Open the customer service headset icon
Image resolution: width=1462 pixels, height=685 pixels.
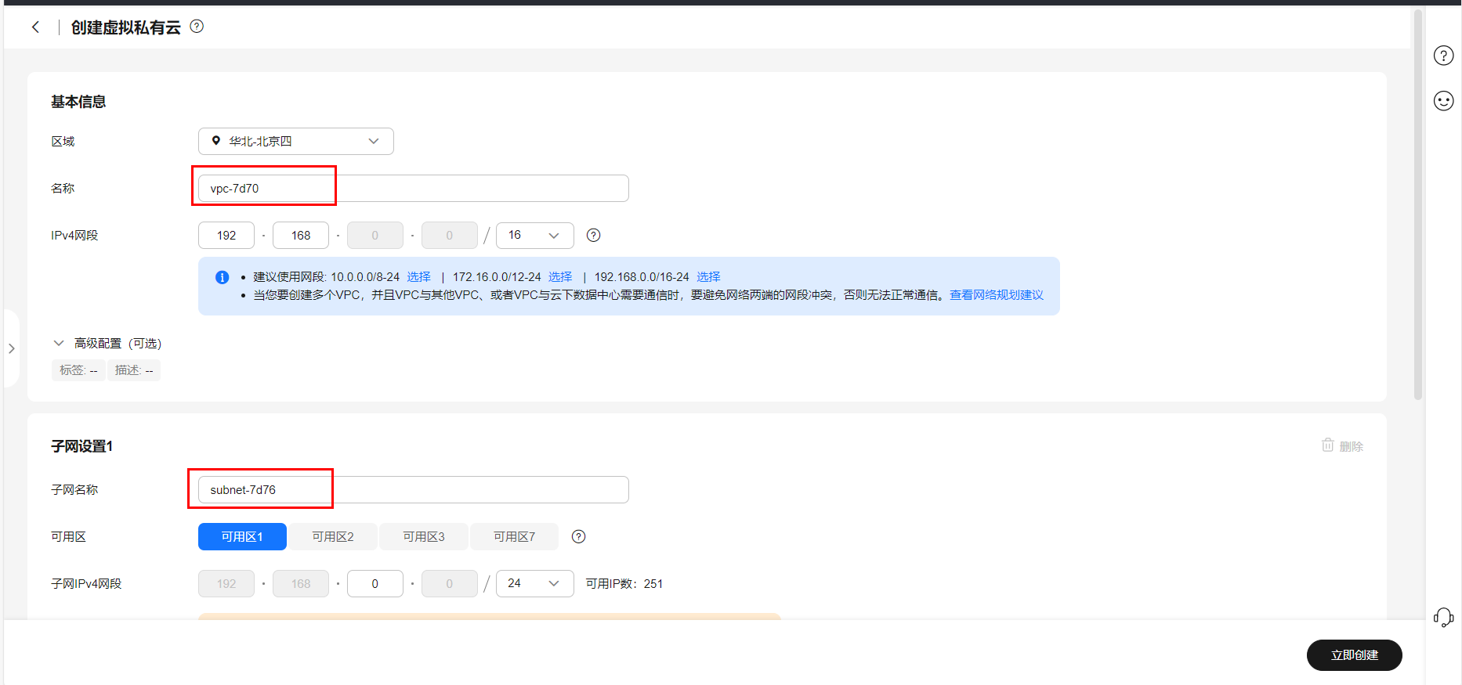(x=1443, y=617)
